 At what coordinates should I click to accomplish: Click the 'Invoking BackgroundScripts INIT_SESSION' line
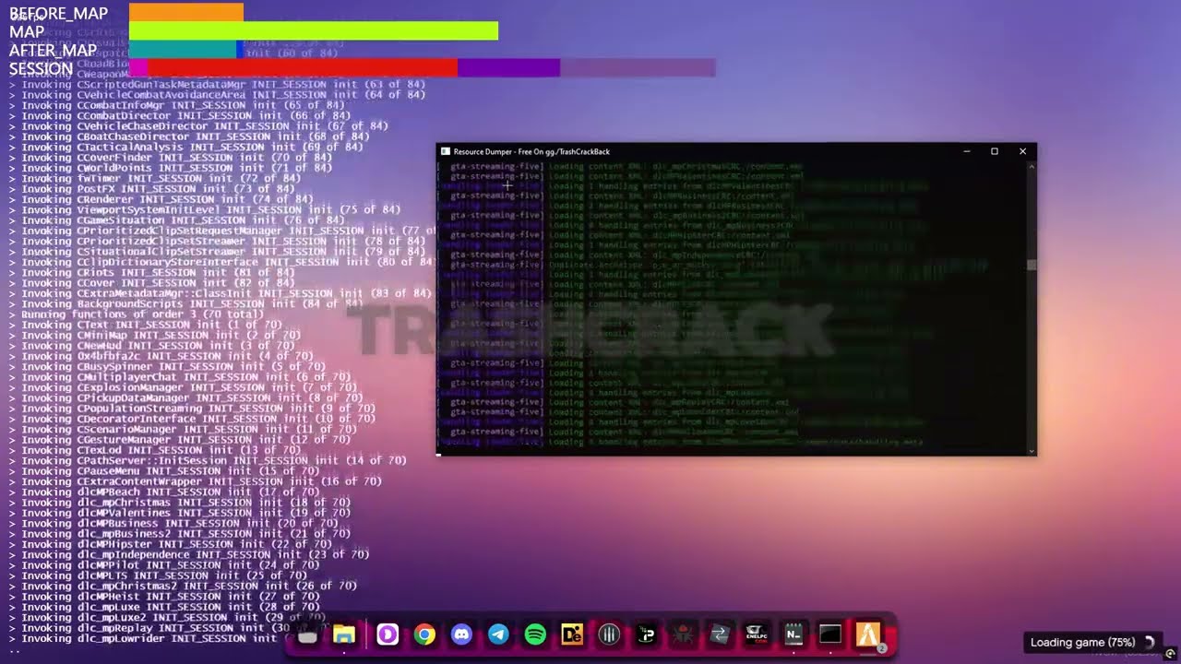point(185,303)
